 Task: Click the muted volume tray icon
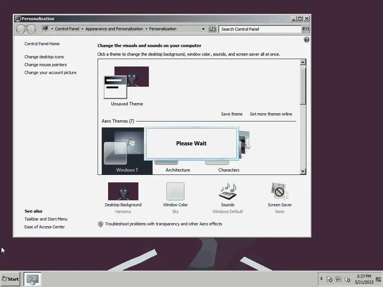click(x=347, y=279)
